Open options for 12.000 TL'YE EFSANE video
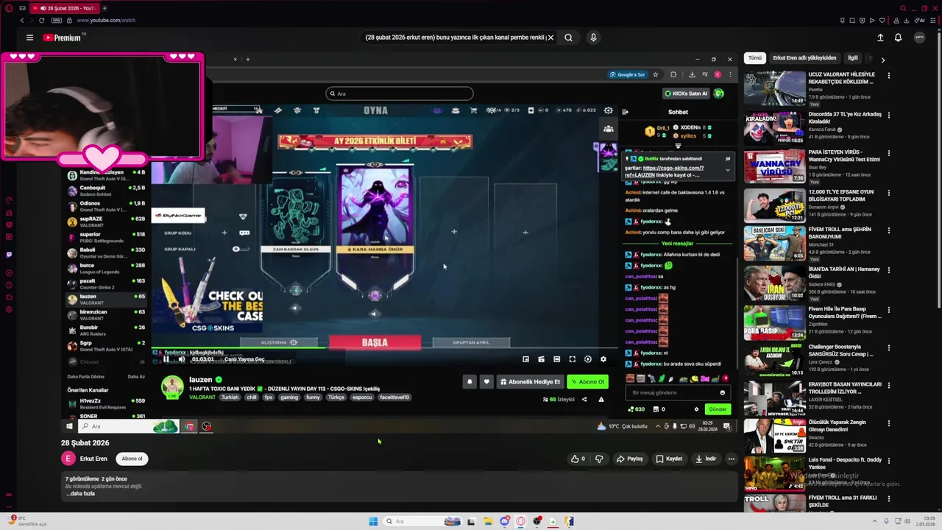The height and width of the screenshot is (530, 942). click(x=889, y=192)
